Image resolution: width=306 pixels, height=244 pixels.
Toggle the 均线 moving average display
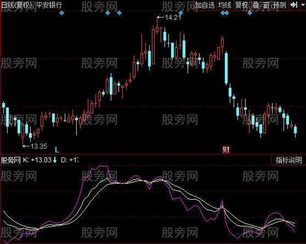[225, 5]
